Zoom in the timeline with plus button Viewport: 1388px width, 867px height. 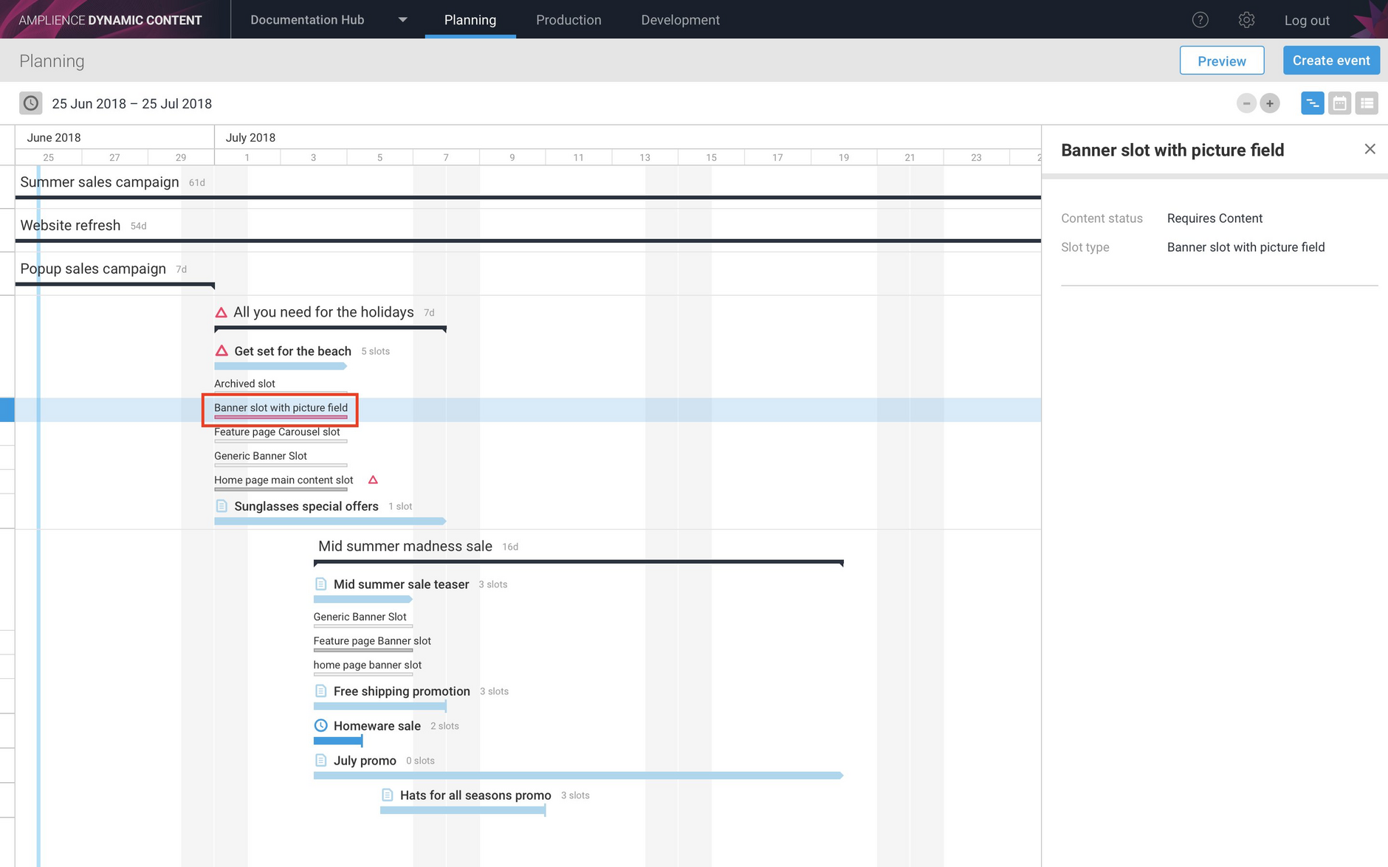(x=1270, y=103)
